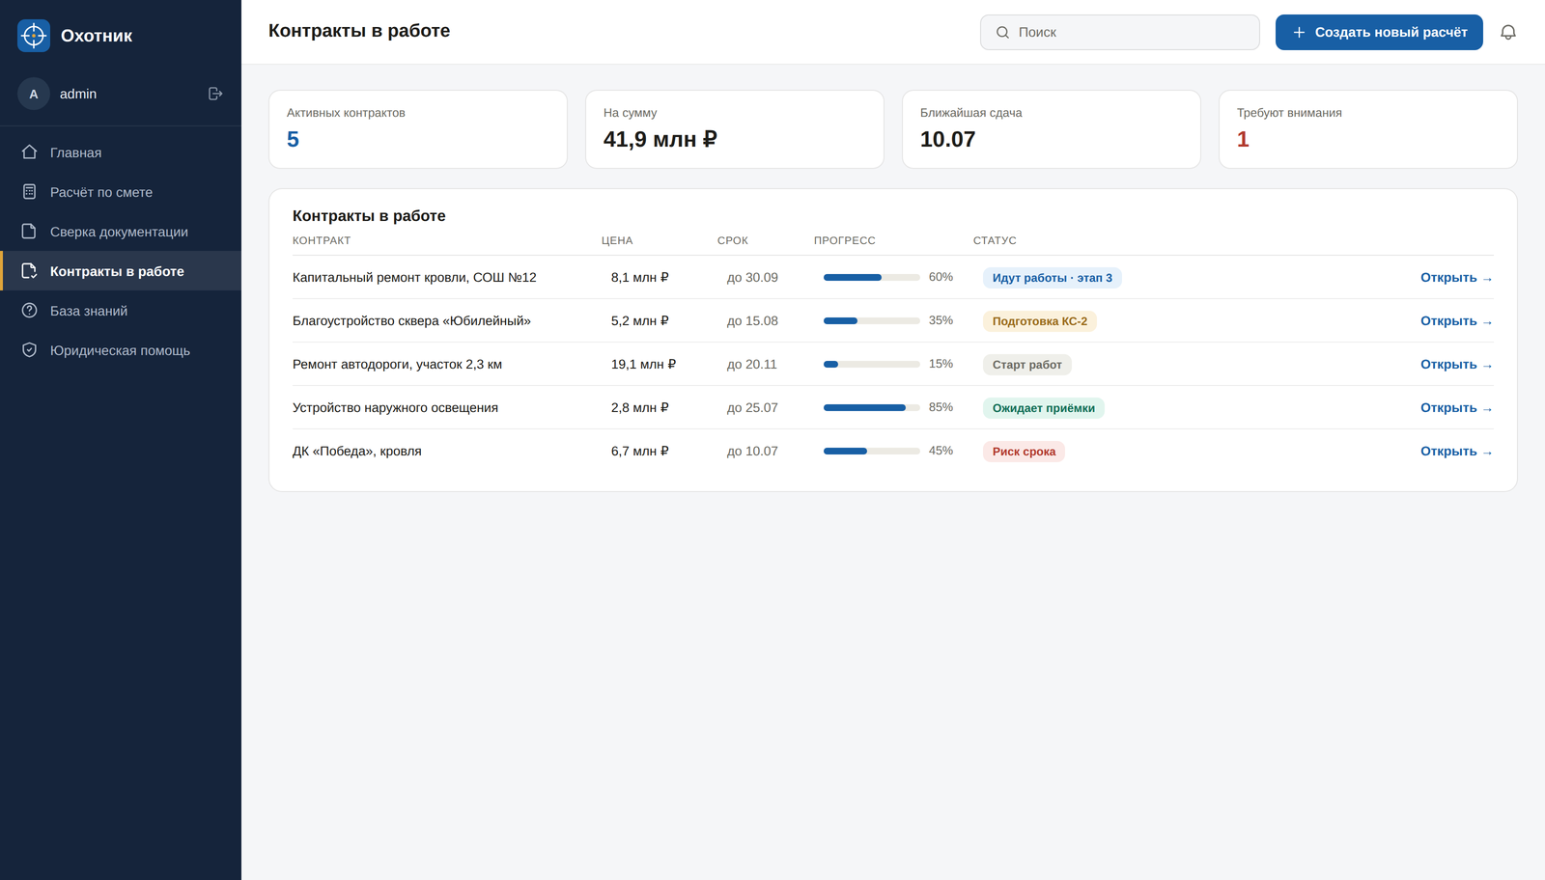Click contract name ДК «Победа», кровля
This screenshot has width=1545, height=880.
coord(357,451)
